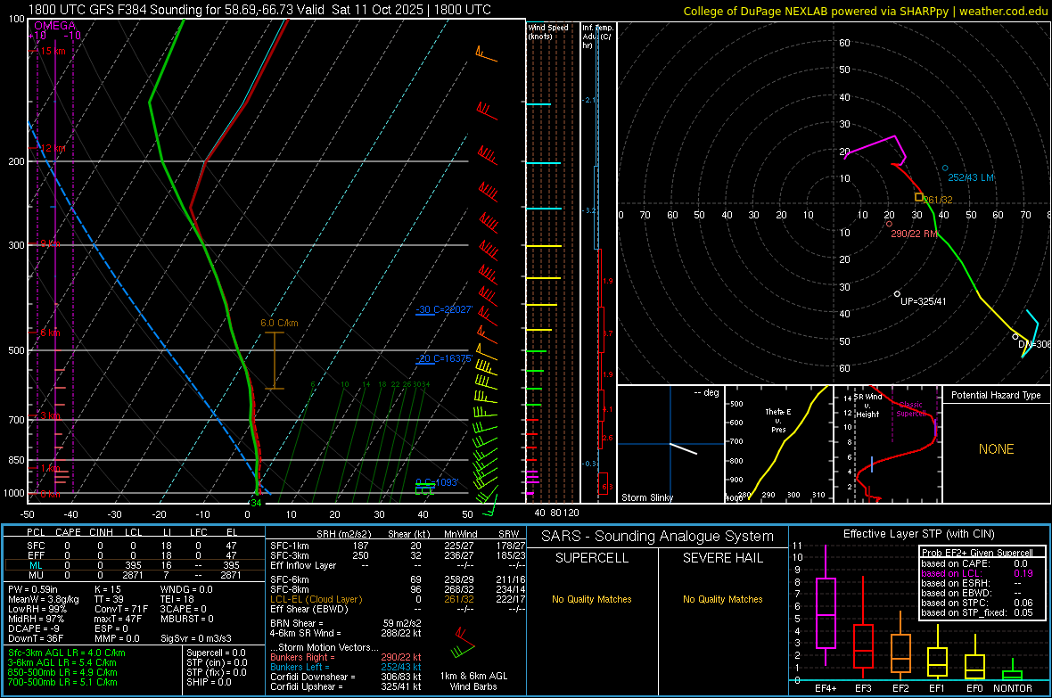Click the Effective Layer STP (with CIN) title

click(x=919, y=534)
